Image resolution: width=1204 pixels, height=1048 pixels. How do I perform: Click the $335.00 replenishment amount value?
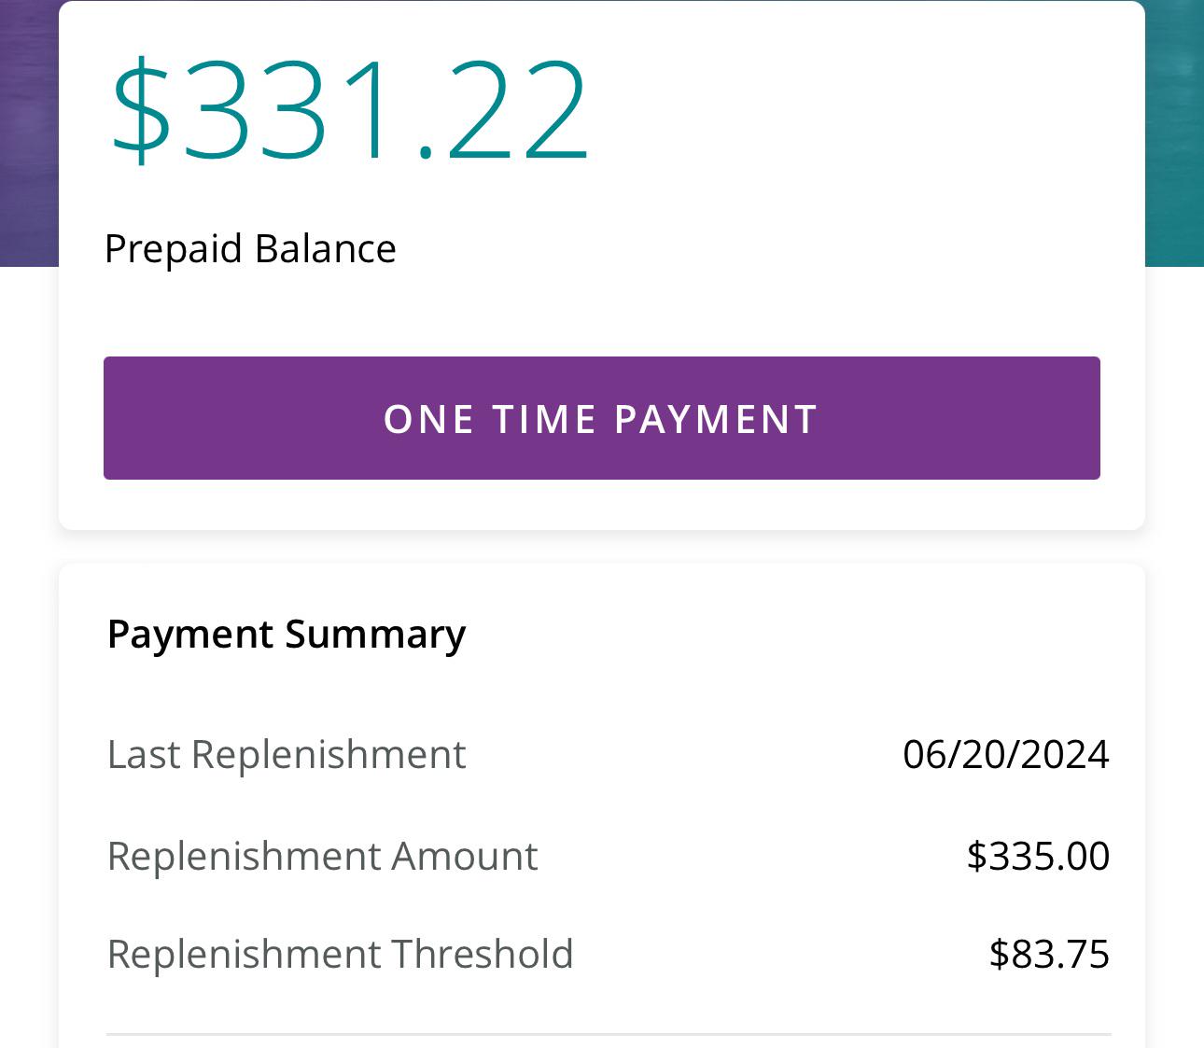pos(1038,855)
